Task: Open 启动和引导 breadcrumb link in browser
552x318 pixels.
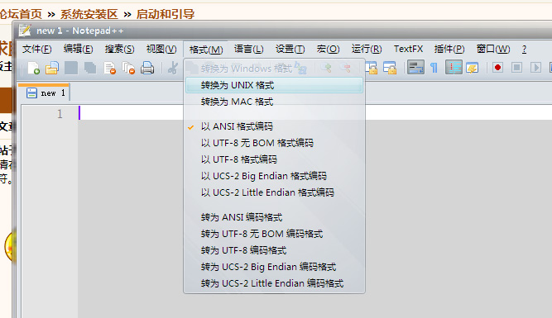Action: (166, 14)
